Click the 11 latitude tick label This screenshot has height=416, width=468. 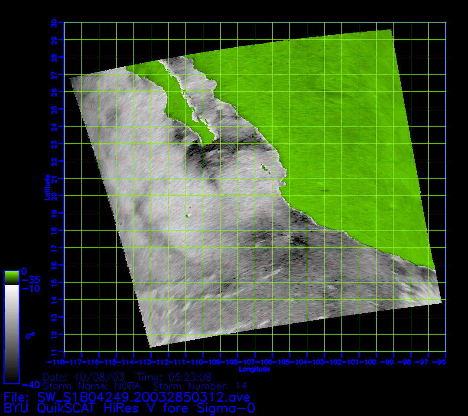(x=54, y=351)
